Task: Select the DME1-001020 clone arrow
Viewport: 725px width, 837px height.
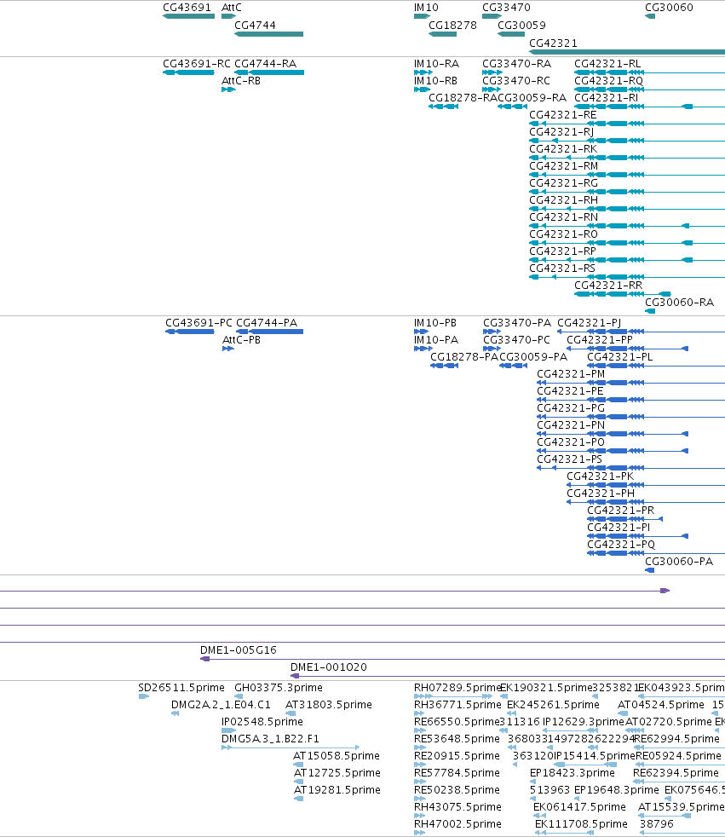Action: coord(295,676)
